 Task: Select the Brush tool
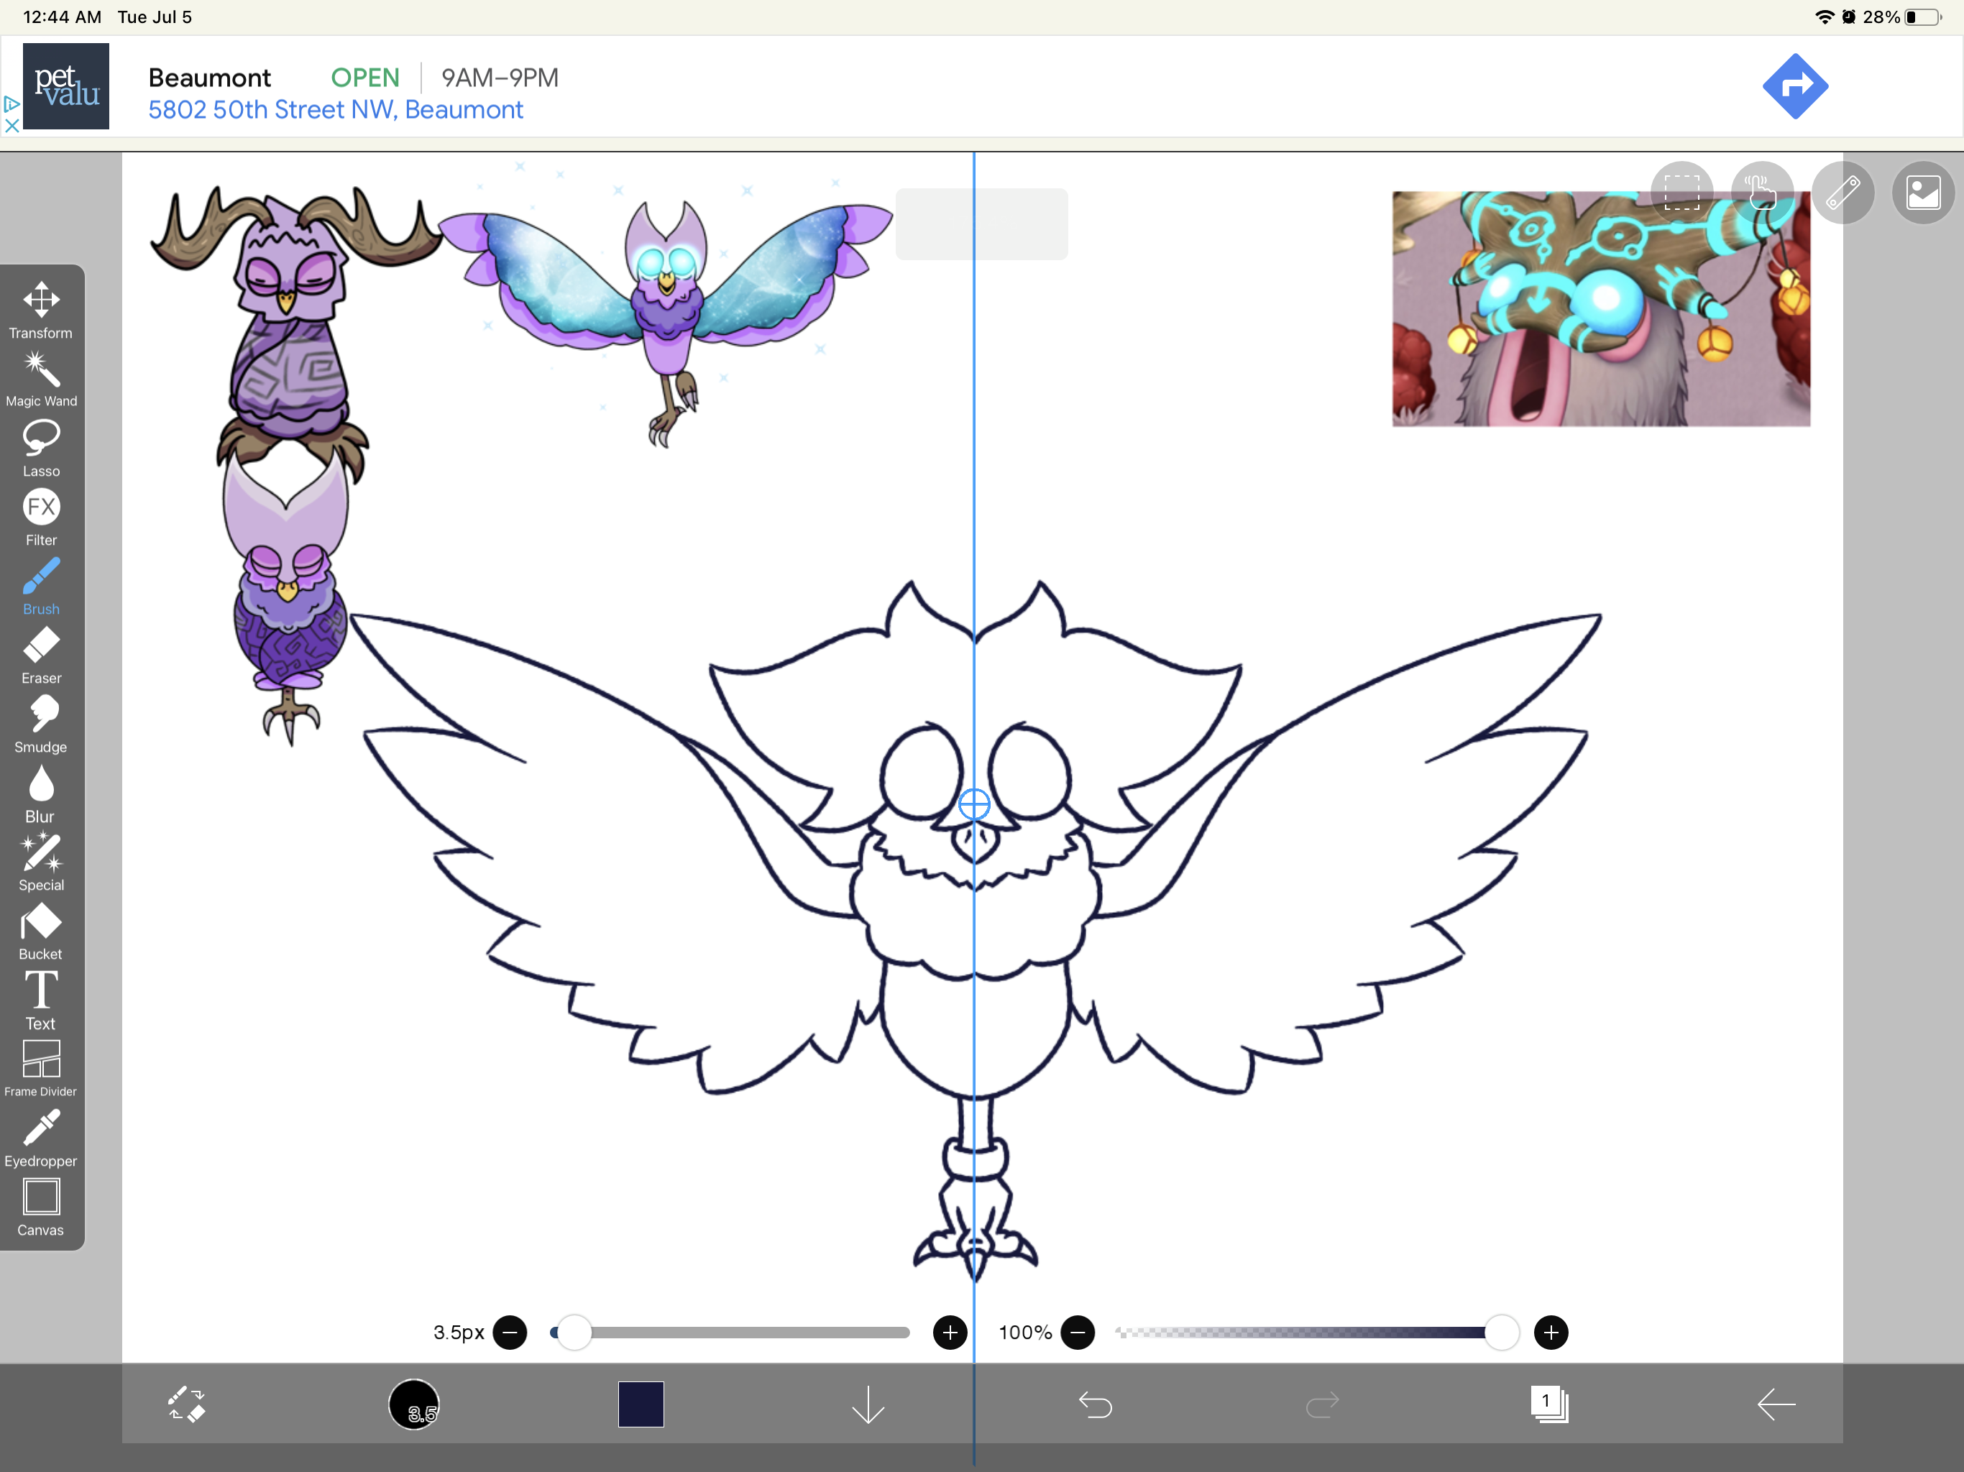click(x=41, y=586)
